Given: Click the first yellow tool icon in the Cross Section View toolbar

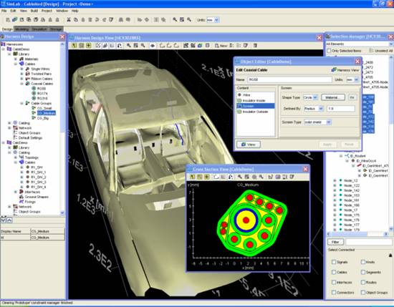Looking at the screenshot, I should click(193, 177).
